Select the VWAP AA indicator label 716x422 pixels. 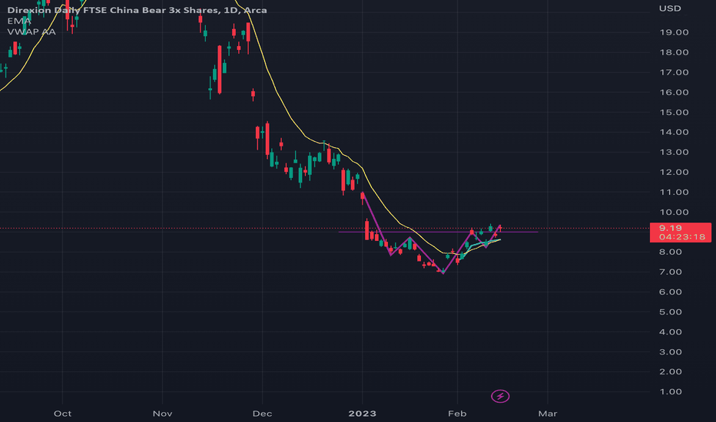(x=31, y=31)
